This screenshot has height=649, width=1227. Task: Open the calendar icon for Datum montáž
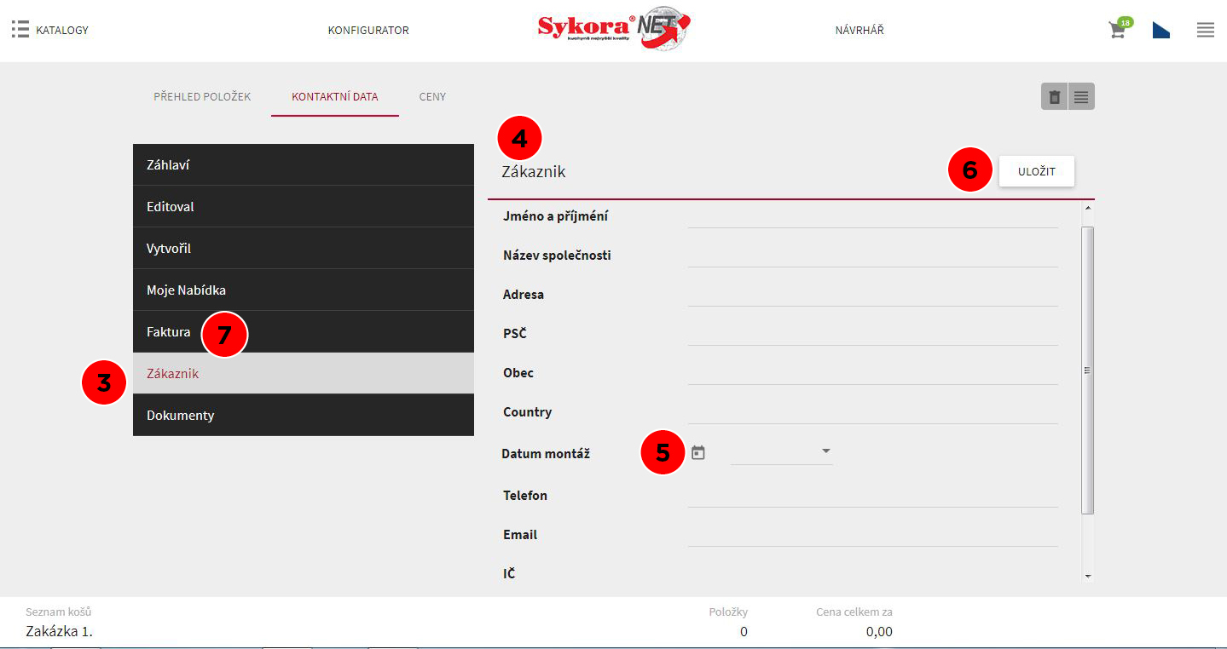(698, 453)
